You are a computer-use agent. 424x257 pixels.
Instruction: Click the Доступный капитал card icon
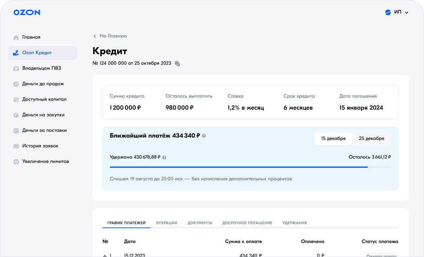16,99
